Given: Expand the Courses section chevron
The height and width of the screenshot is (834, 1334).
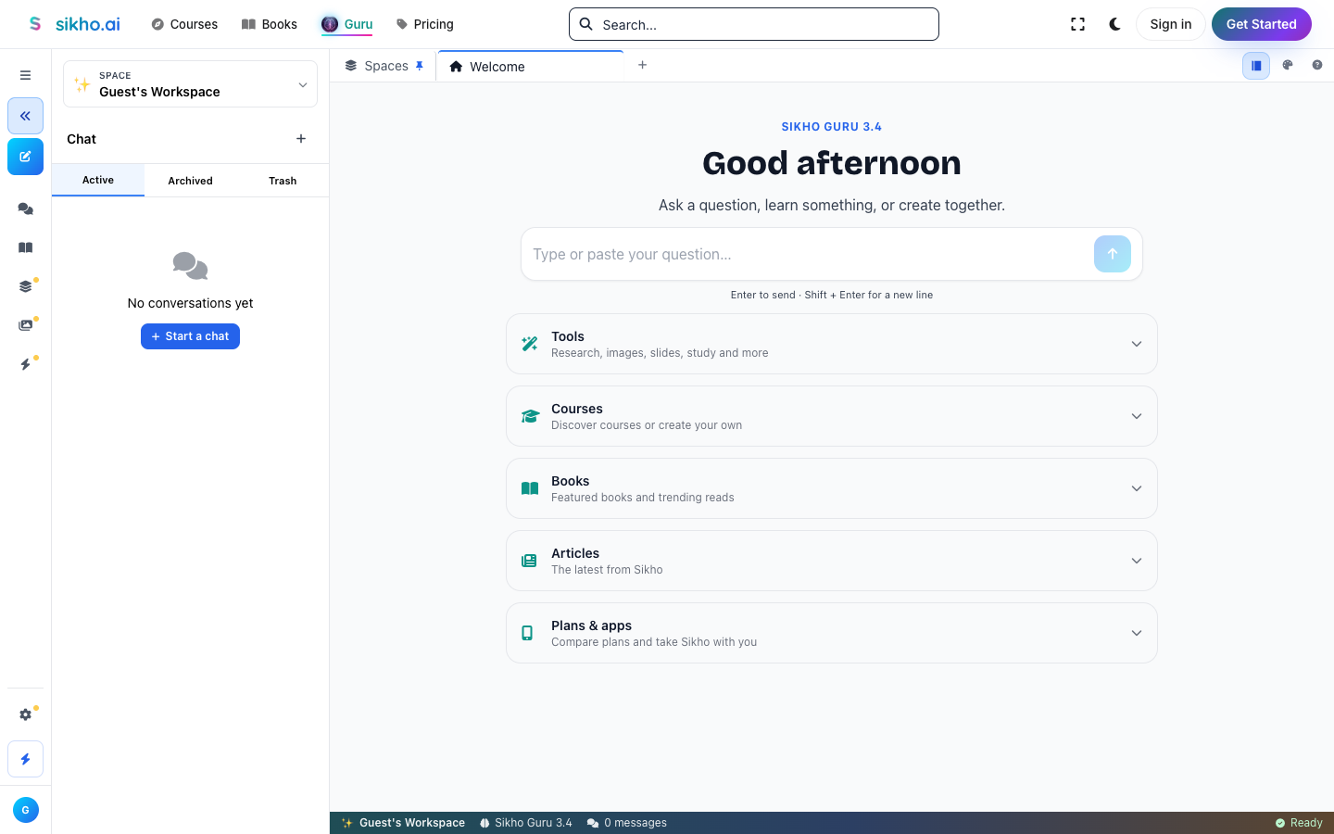Looking at the screenshot, I should pos(1137,416).
